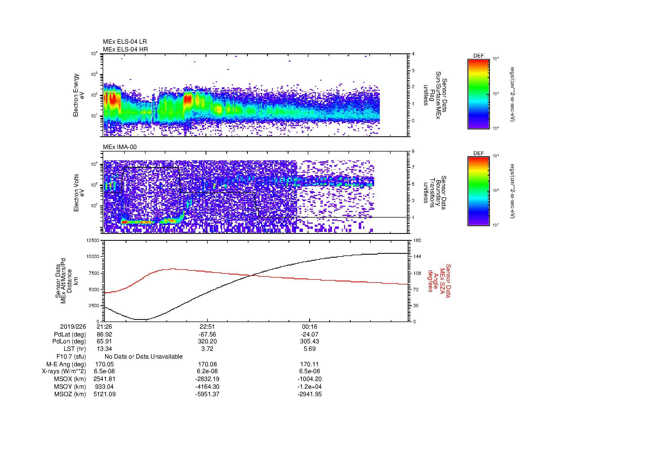Click the PdLat value -24.07
The height and width of the screenshot is (457, 647).
(x=310, y=335)
